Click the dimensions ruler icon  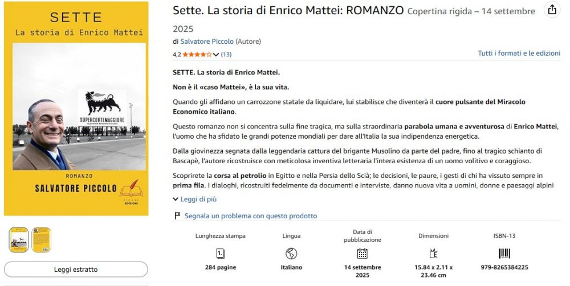pyautogui.click(x=433, y=254)
